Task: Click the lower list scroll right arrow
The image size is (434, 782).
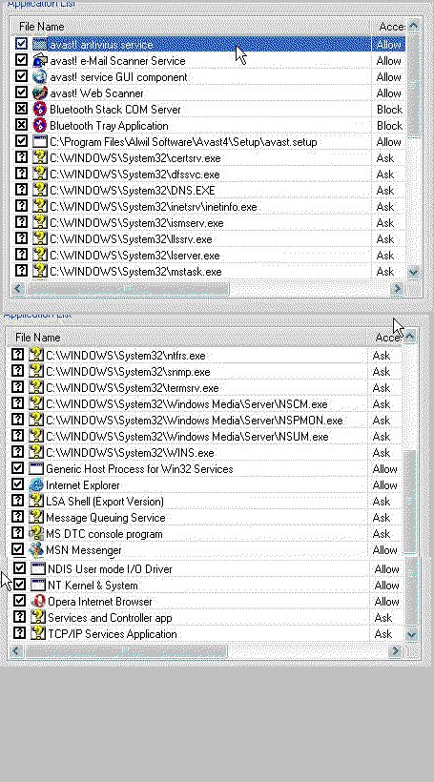Action: coord(395,650)
